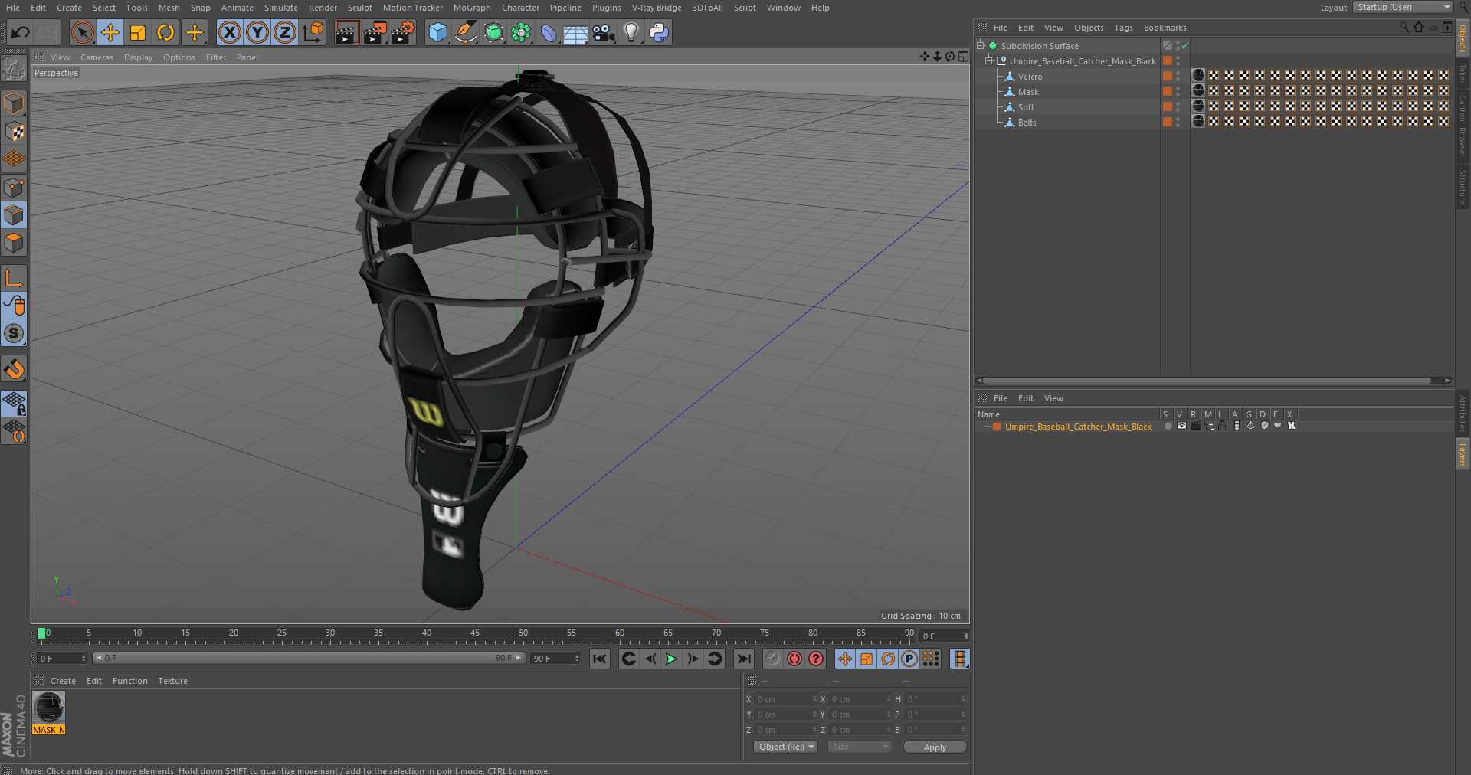The image size is (1471, 775).
Task: Toggle Y axis lock
Action: 257,32
